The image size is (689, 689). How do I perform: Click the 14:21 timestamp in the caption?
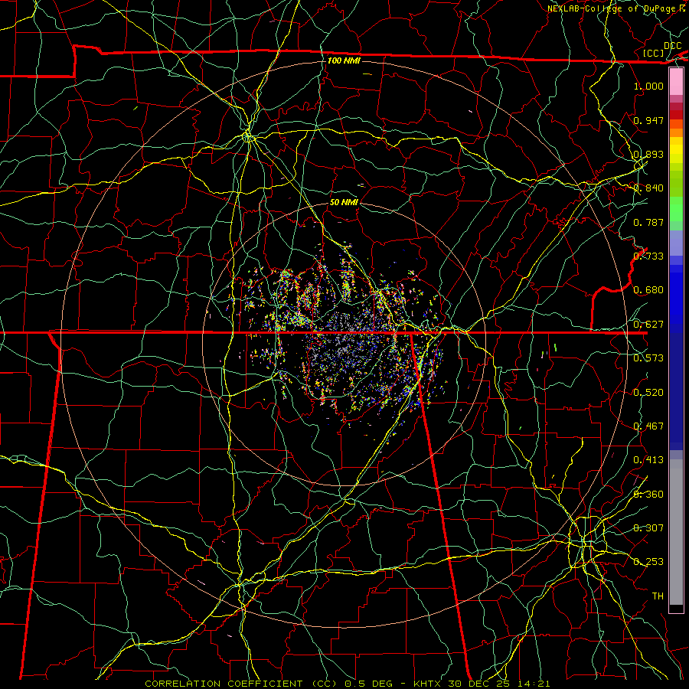coord(533,684)
